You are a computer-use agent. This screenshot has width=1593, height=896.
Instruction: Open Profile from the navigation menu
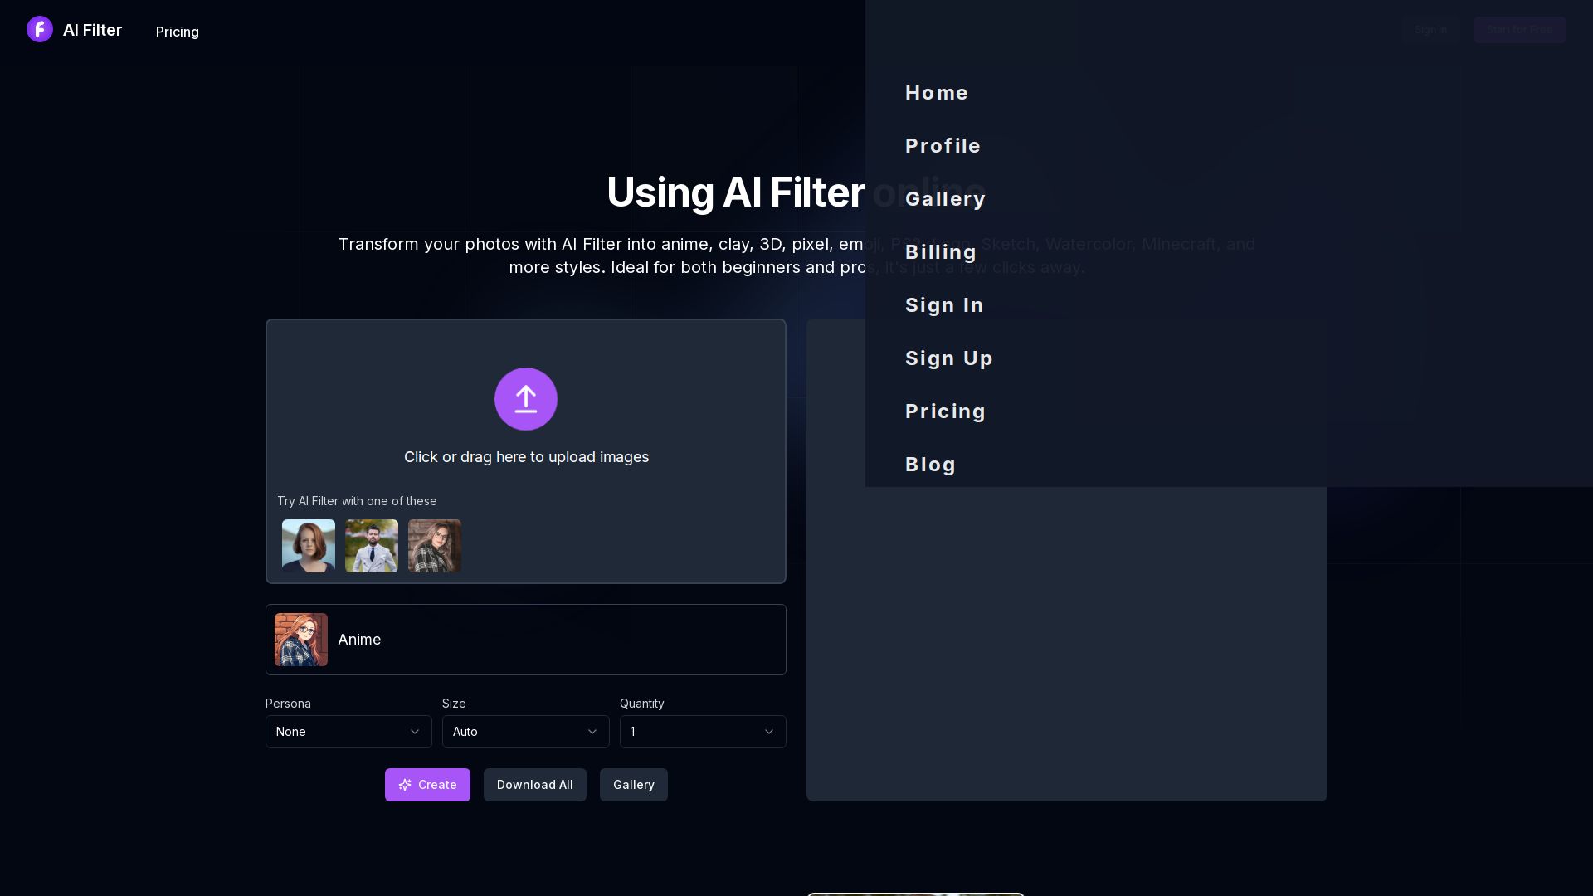coord(943,145)
